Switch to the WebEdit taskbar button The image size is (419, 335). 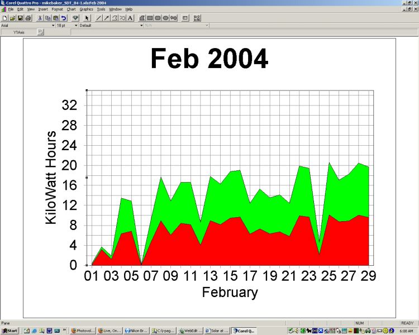click(x=189, y=331)
